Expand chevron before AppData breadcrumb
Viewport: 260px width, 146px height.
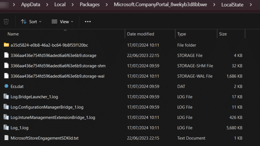pyautogui.click(x=14, y=5)
